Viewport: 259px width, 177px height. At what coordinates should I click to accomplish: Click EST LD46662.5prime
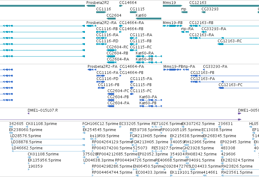point(27,148)
